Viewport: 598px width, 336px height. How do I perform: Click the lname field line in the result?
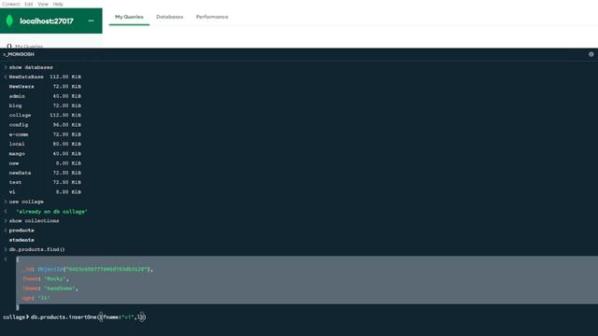(x=50, y=288)
